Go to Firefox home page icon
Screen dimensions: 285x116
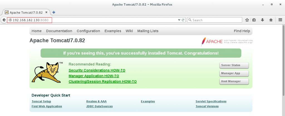[x=271, y=20]
